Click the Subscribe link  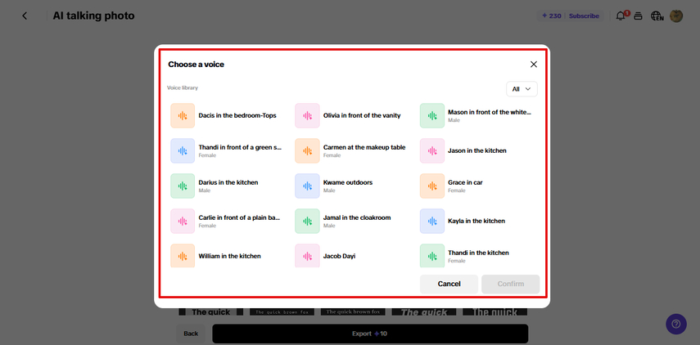584,16
